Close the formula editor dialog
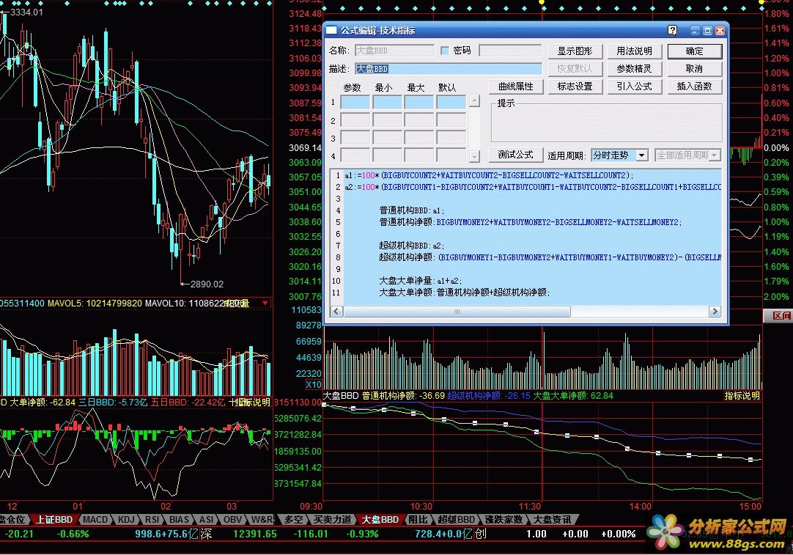The image size is (793, 555). click(x=720, y=30)
